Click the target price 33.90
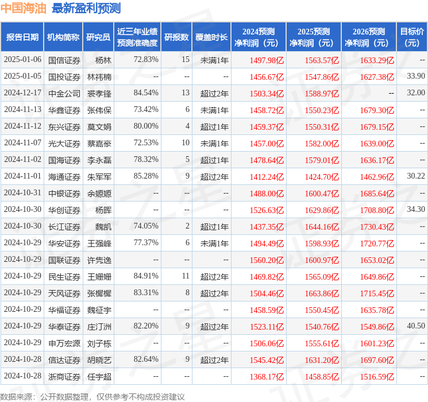 (416, 76)
